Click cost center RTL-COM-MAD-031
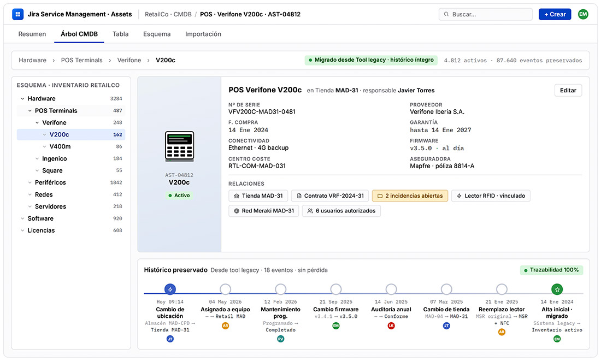 (257, 166)
